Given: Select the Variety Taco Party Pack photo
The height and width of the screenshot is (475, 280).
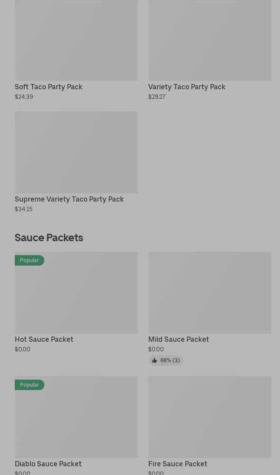Looking at the screenshot, I should (x=210, y=40).
